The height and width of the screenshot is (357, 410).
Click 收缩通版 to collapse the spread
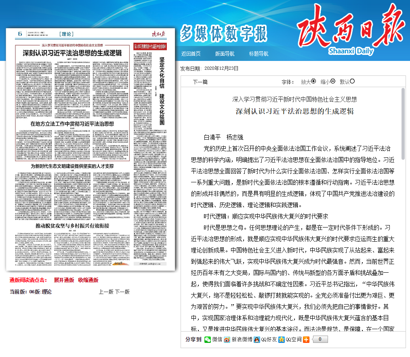pos(88,280)
